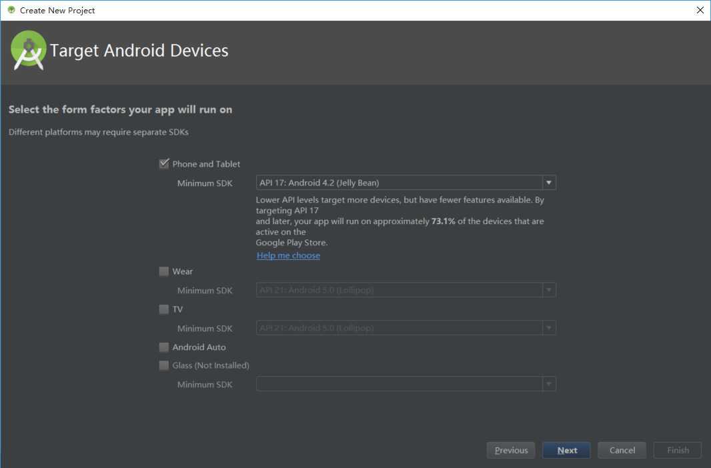Click the small Android icon in title bar

11,10
